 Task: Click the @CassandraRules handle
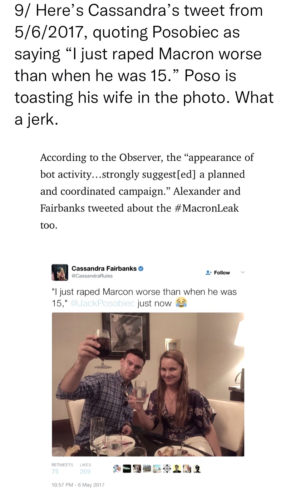(92, 276)
